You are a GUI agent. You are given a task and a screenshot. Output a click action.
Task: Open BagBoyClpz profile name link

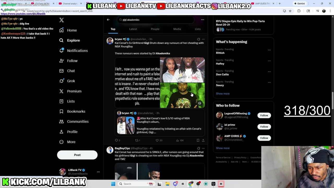pyautogui.click(x=122, y=148)
